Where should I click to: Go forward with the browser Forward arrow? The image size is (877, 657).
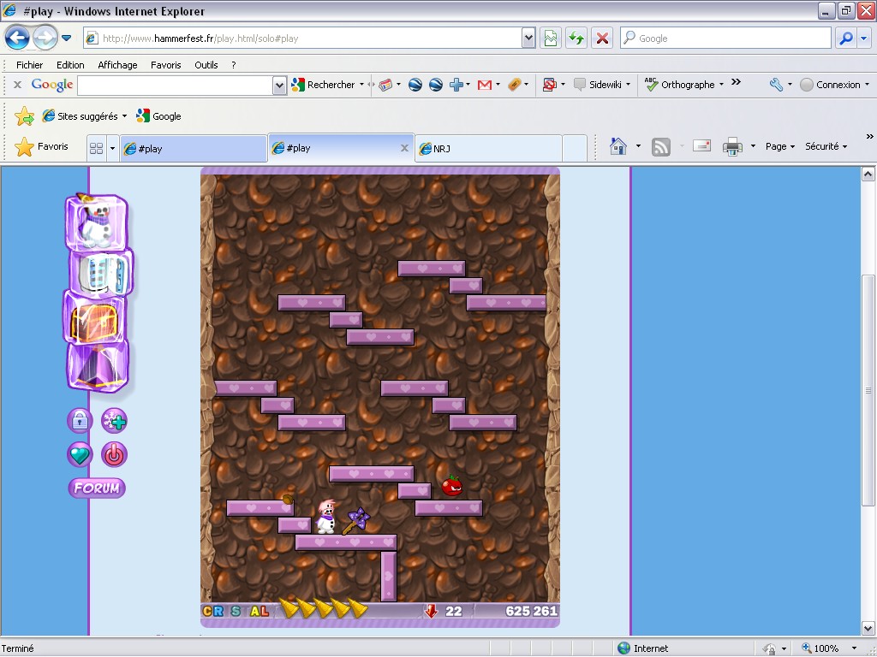point(45,38)
